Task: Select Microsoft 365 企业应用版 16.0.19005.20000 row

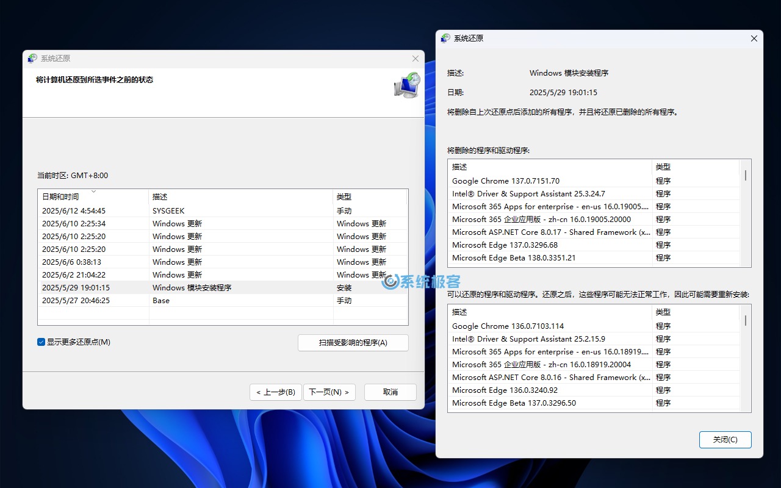Action: pos(594,220)
